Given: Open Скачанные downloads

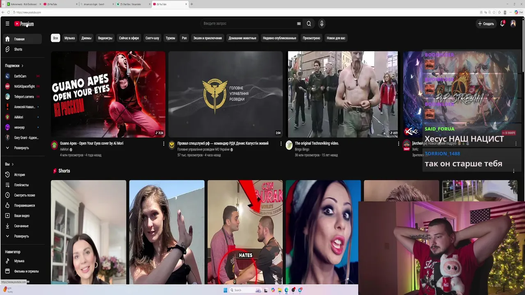Looking at the screenshot, I should pyautogui.click(x=23, y=226).
